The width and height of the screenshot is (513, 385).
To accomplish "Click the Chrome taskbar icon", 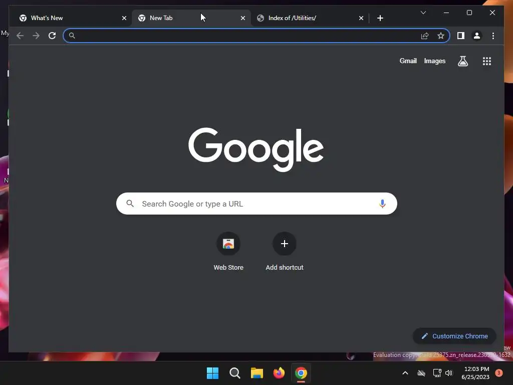I will point(301,373).
